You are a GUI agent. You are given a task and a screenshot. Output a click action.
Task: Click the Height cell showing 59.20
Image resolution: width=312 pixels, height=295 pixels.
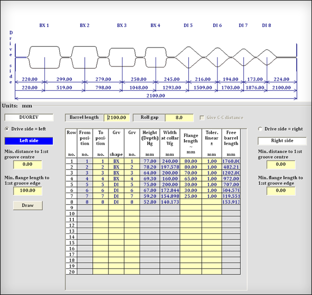(x=150, y=196)
